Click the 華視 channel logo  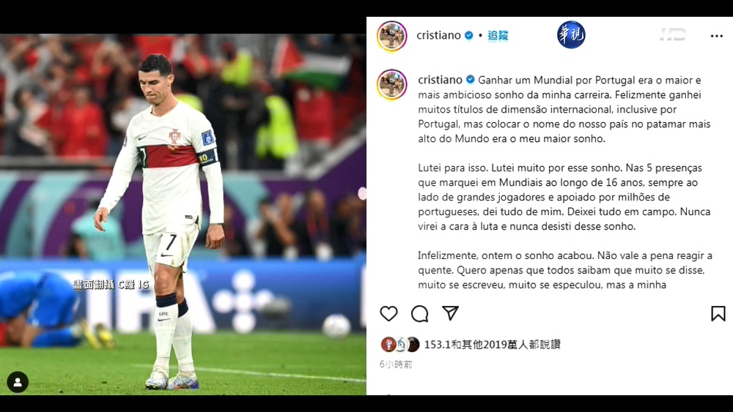point(571,34)
